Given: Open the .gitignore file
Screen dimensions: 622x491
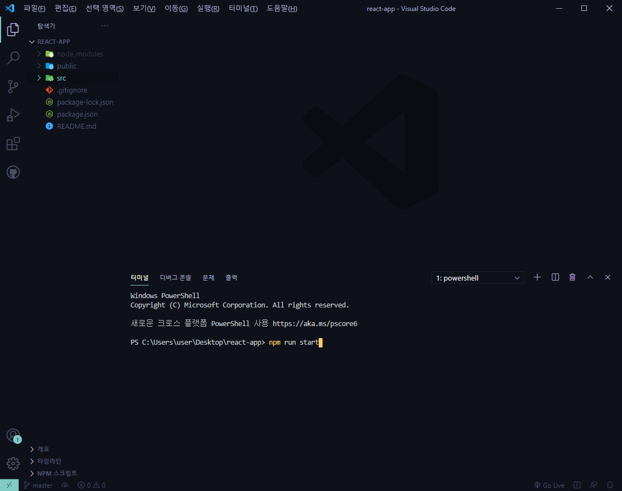Looking at the screenshot, I should pyautogui.click(x=72, y=90).
